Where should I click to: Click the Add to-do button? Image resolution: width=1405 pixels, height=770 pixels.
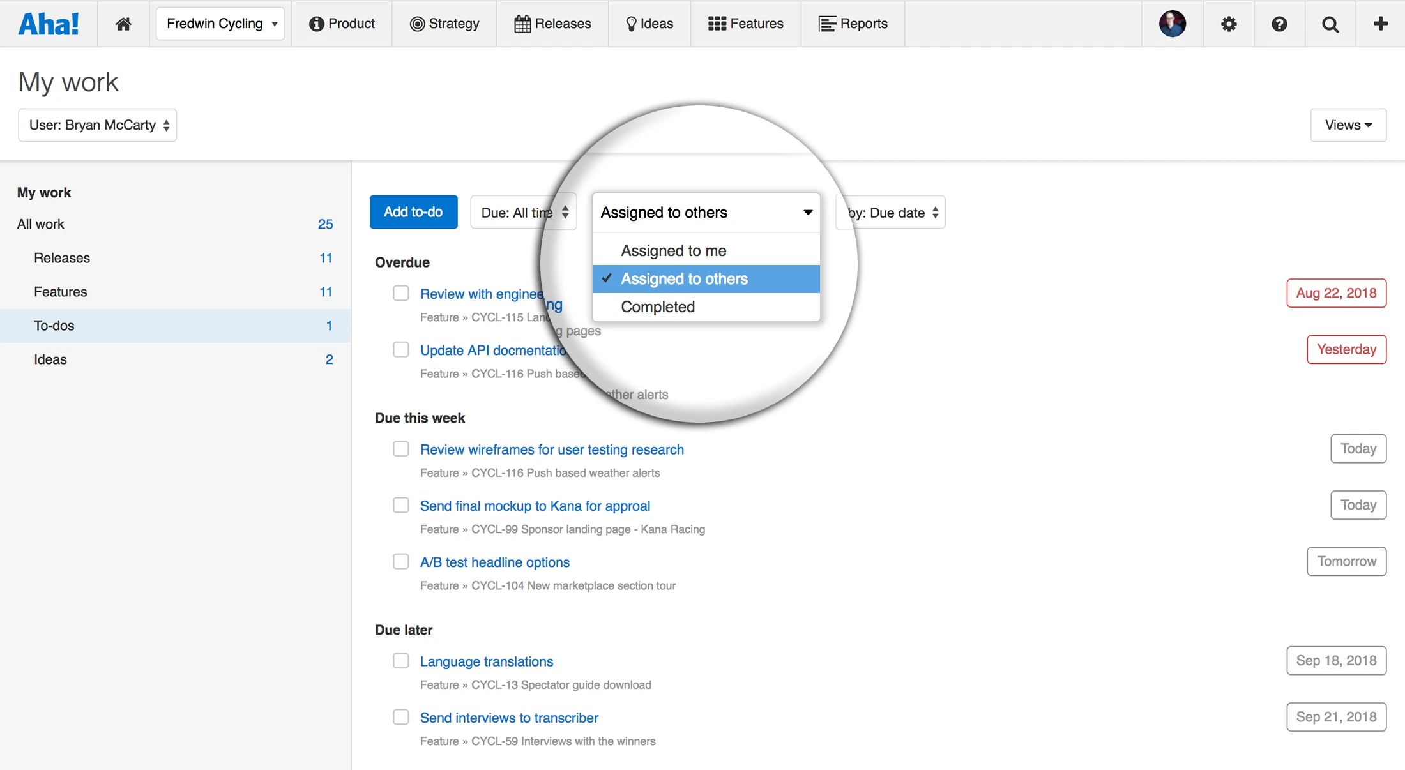click(x=413, y=212)
